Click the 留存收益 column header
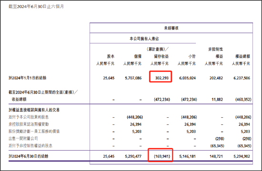 coord(161,57)
